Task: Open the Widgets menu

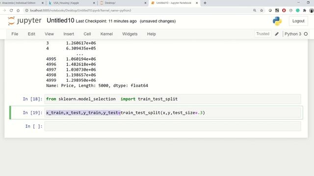Action: coord(130,34)
